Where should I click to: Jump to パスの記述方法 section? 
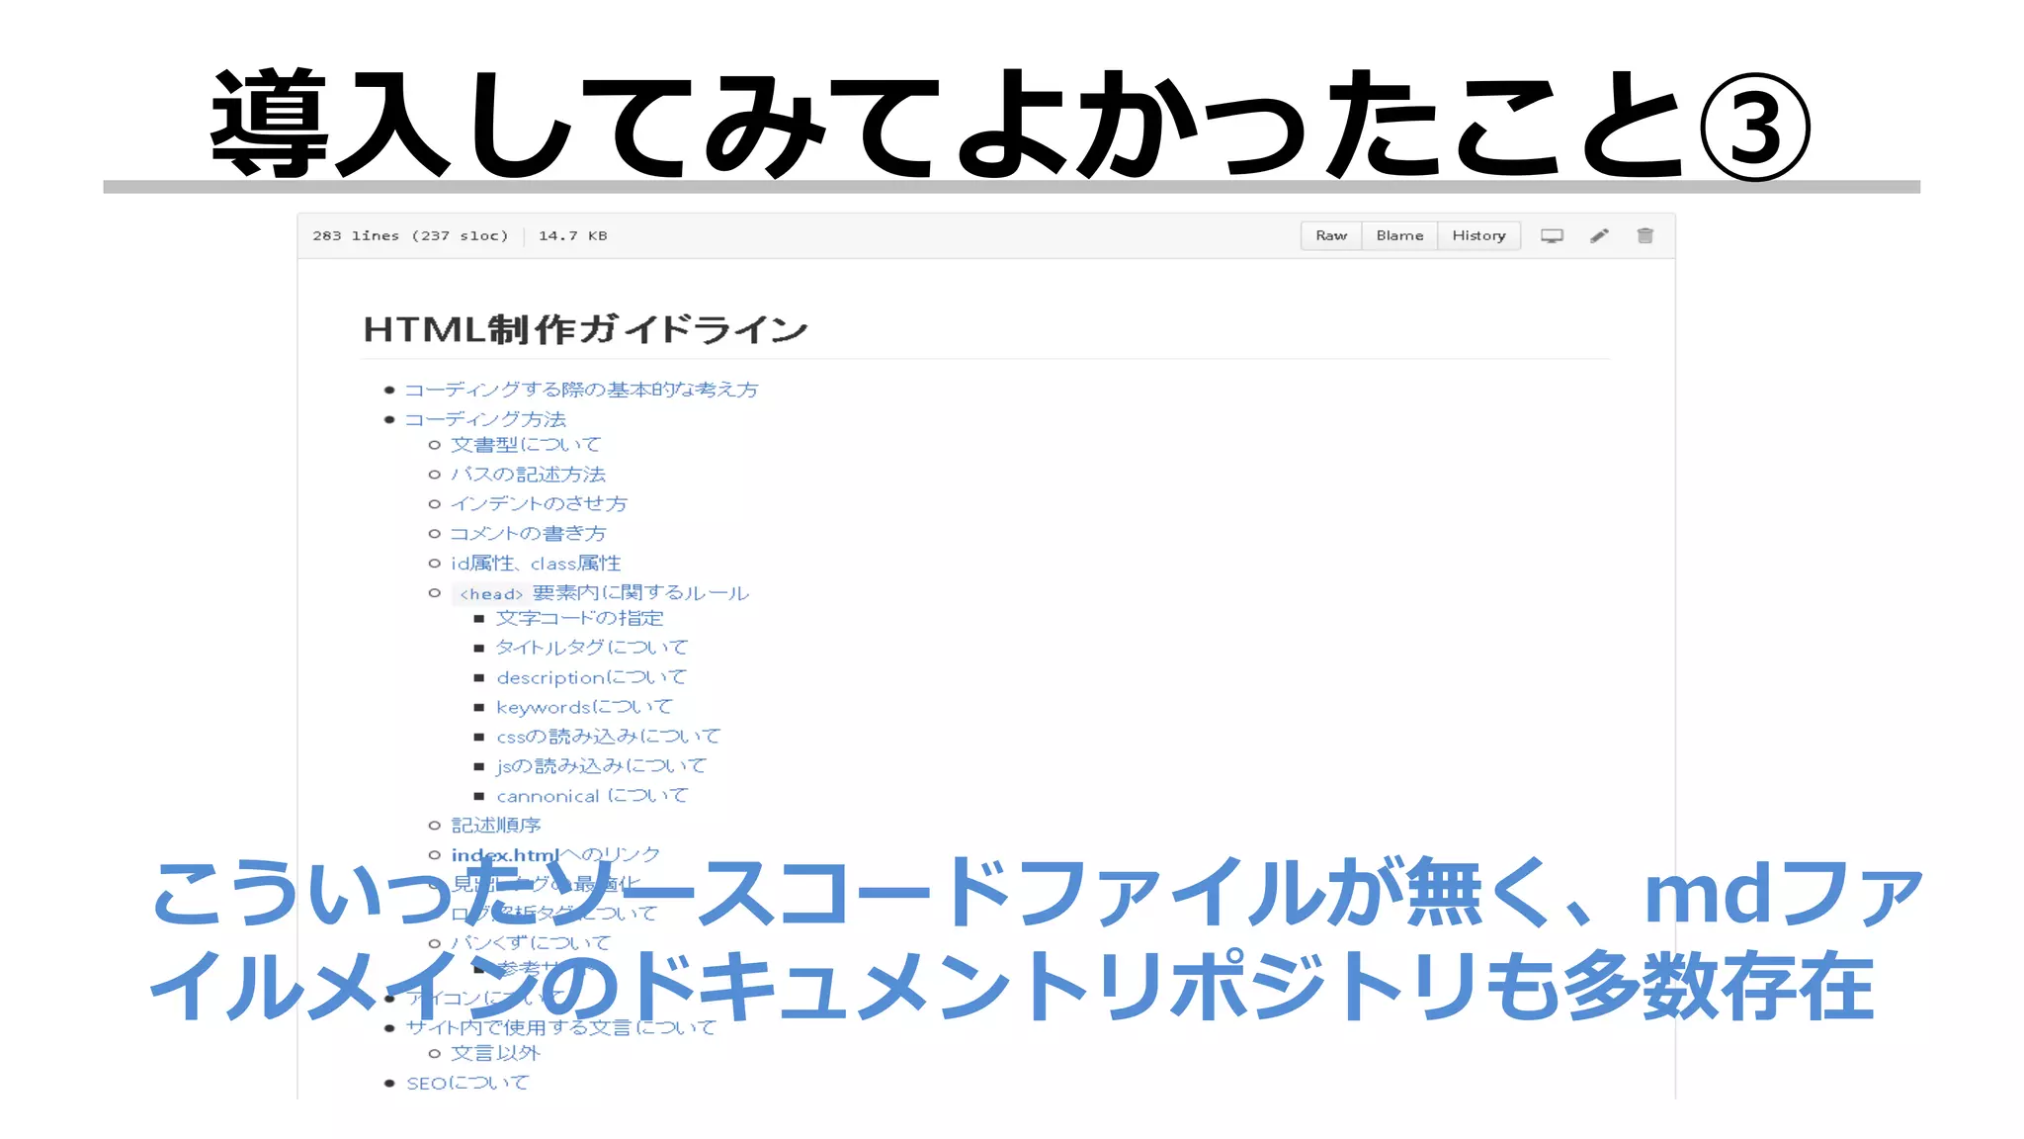point(528,475)
